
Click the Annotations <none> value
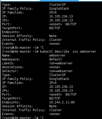click(55, 67)
